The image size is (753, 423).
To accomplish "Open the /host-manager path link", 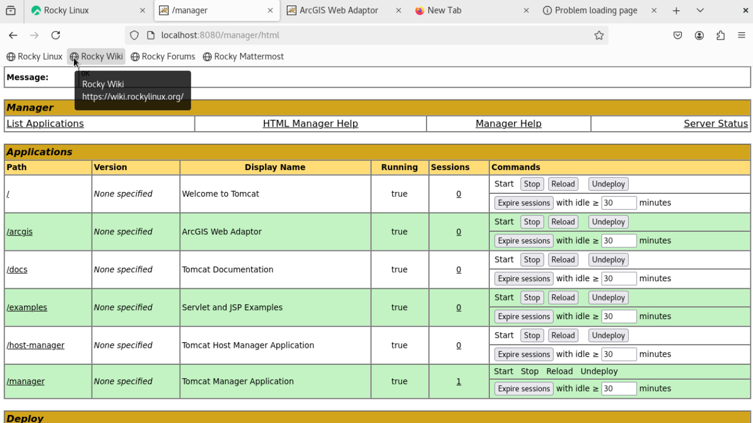I will pos(36,345).
